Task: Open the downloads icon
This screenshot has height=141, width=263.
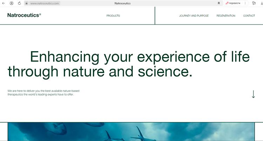Action: click(261, 3)
